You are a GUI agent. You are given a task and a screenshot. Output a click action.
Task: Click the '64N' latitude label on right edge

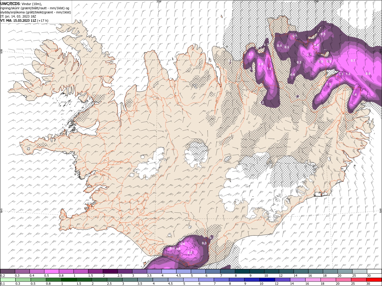click(x=381, y=211)
